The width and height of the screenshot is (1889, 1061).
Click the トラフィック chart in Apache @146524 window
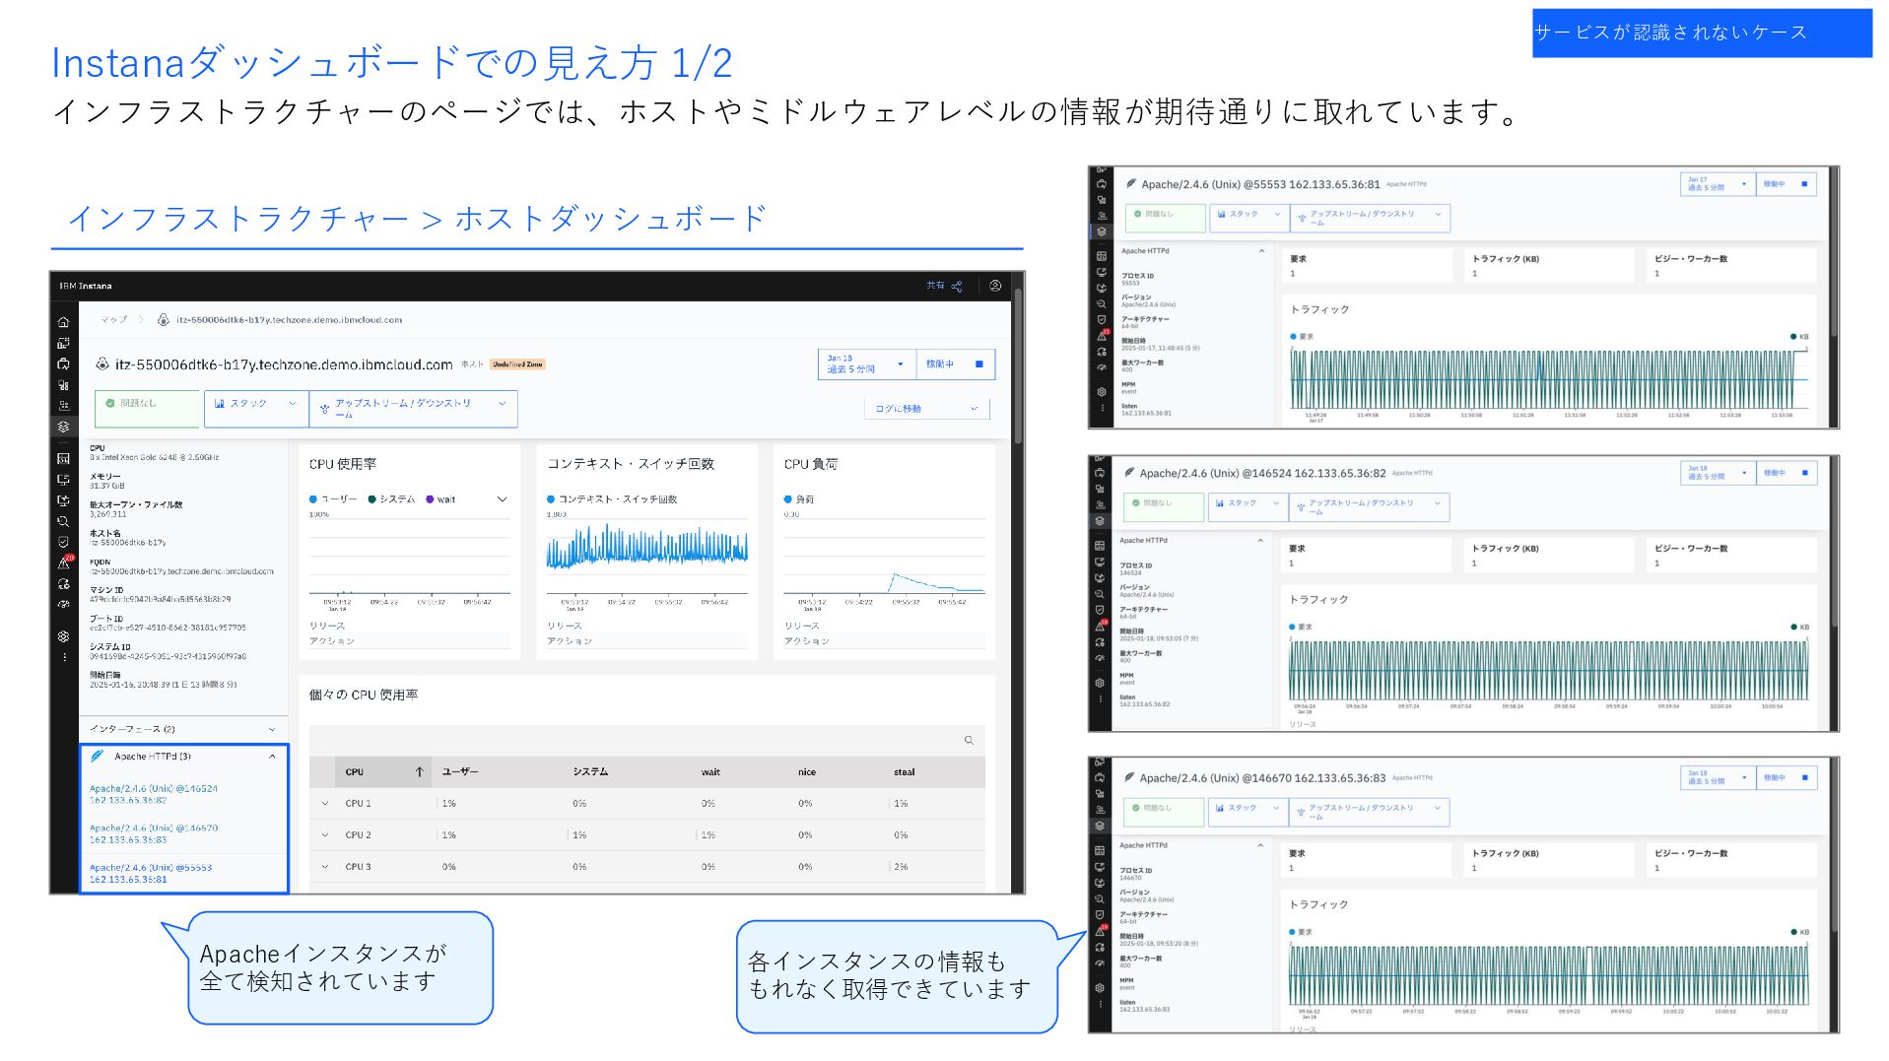coord(1549,670)
